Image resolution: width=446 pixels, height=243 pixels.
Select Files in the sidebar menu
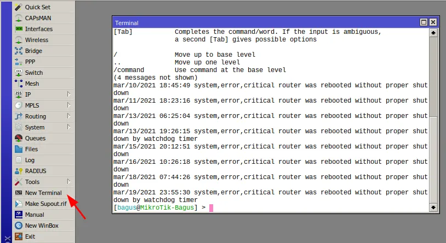pos(31,149)
